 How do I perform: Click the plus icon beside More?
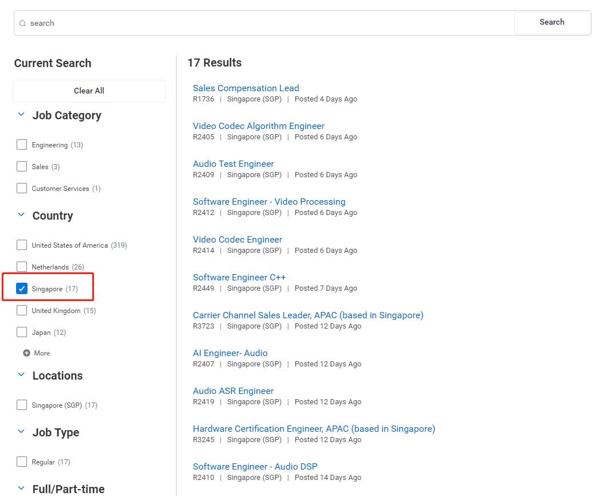tap(26, 353)
